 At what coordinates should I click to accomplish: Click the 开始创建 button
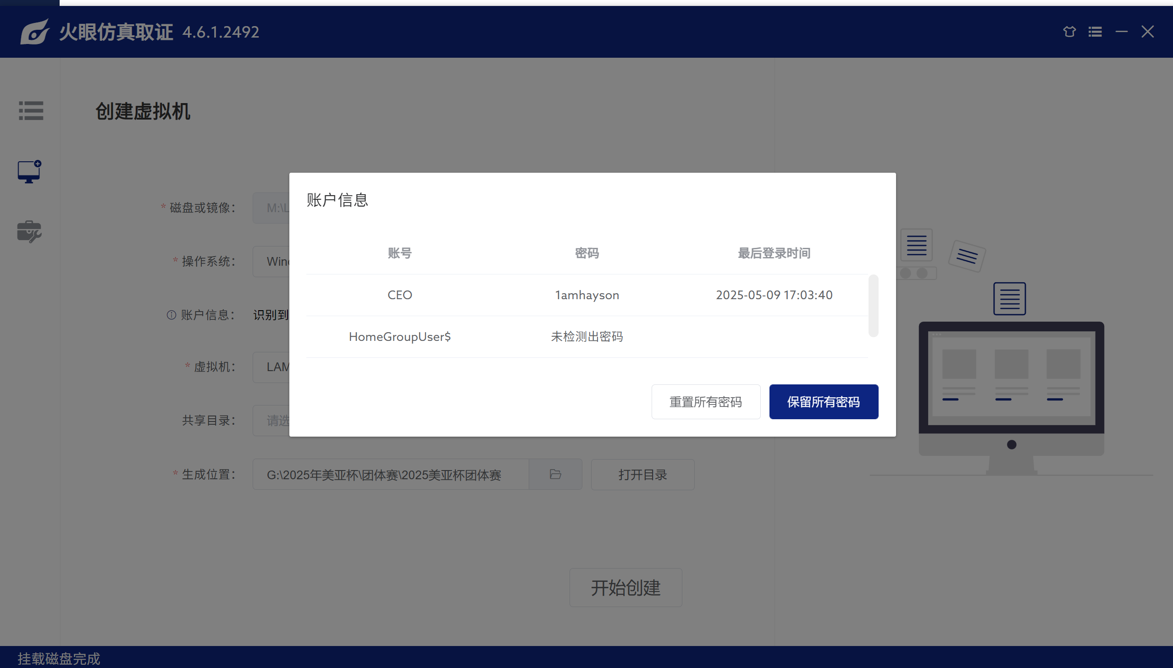[625, 588]
